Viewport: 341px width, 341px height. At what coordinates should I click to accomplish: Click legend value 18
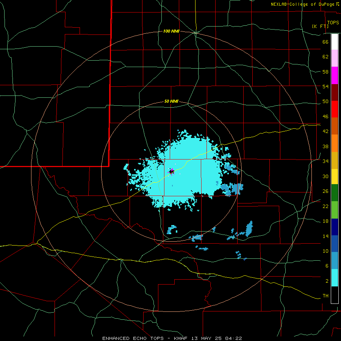tap(325, 221)
